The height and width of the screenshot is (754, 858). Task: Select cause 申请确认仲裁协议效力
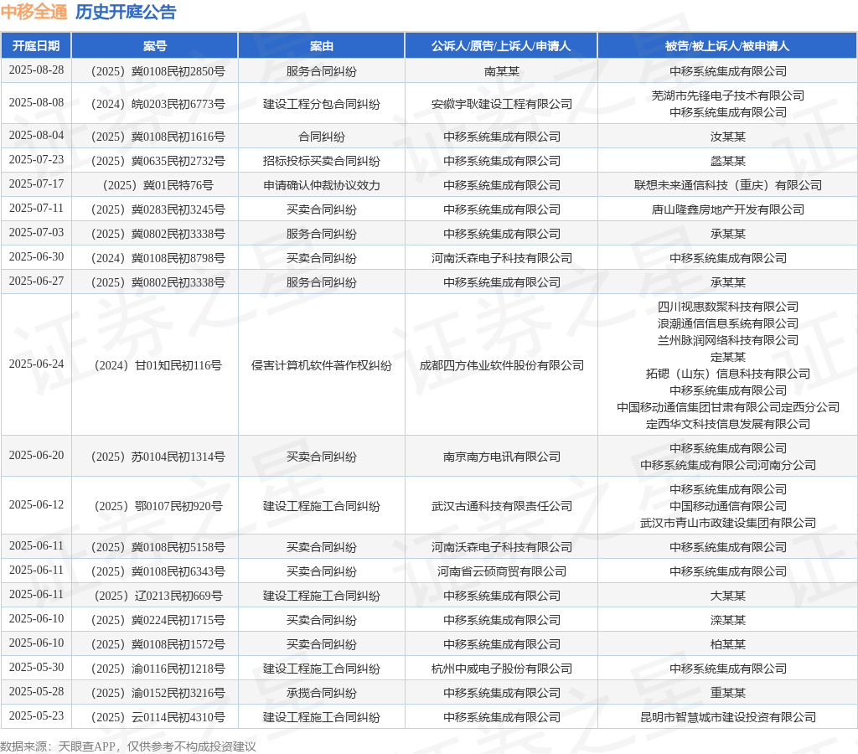click(x=321, y=185)
